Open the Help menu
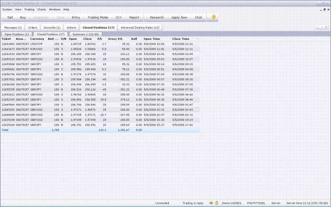 (66, 10)
